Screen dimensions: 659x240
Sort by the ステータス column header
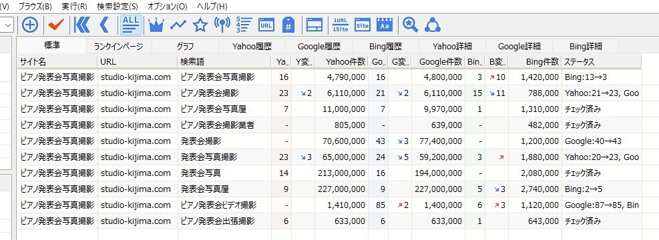tap(602, 62)
